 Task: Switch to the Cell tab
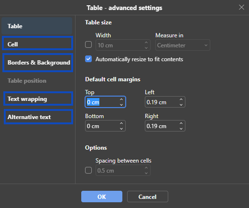[x=37, y=43]
